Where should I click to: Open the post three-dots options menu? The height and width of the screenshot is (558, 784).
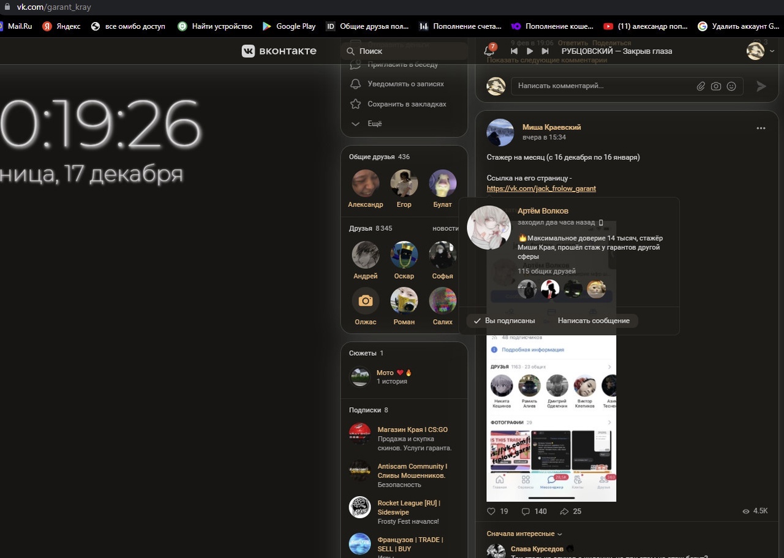click(x=761, y=129)
